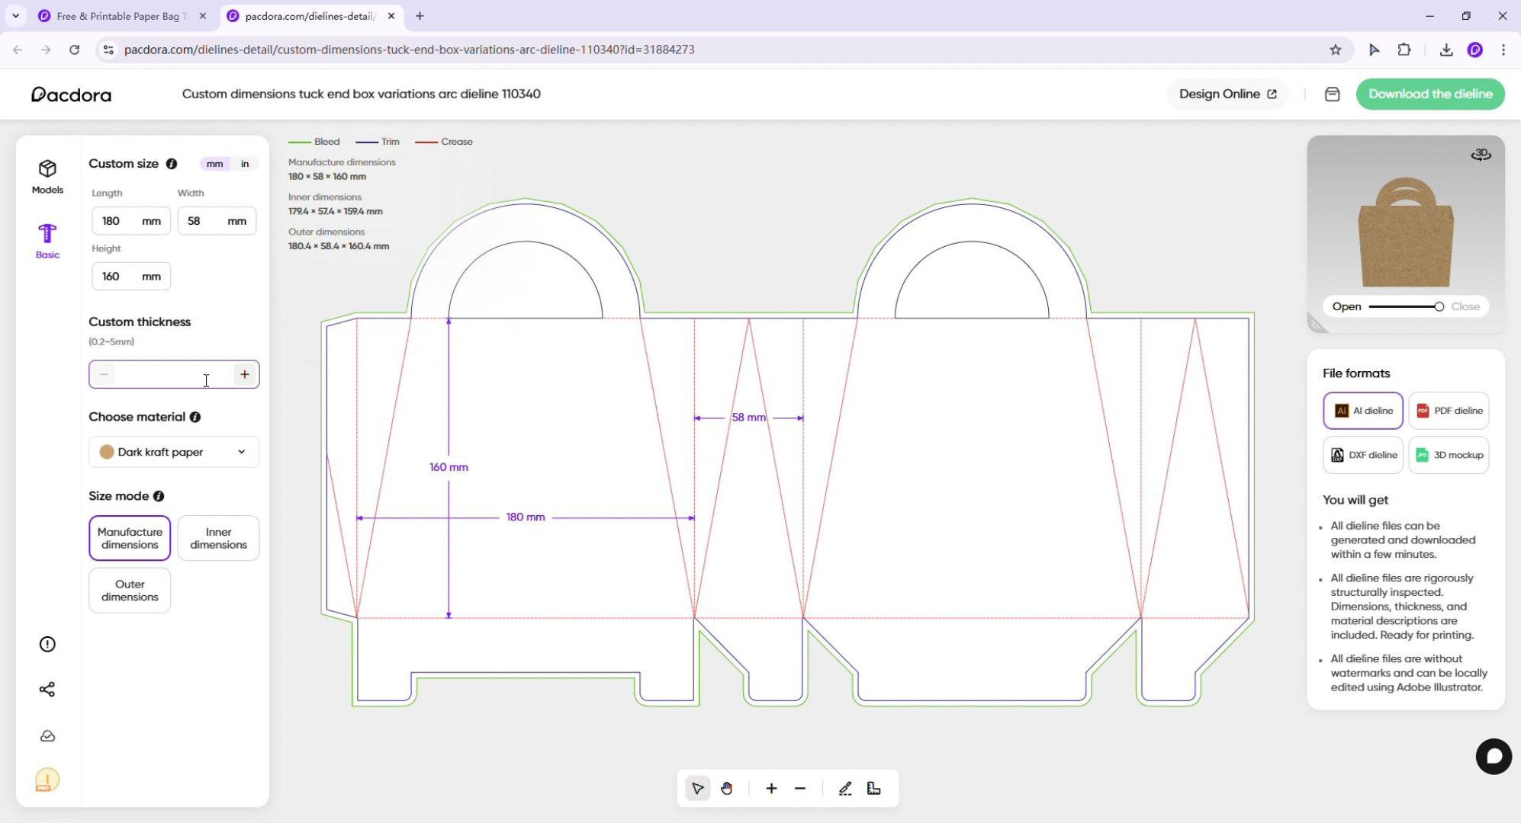Select Outer dimensions size mode
The height and width of the screenshot is (823, 1521).
click(130, 591)
